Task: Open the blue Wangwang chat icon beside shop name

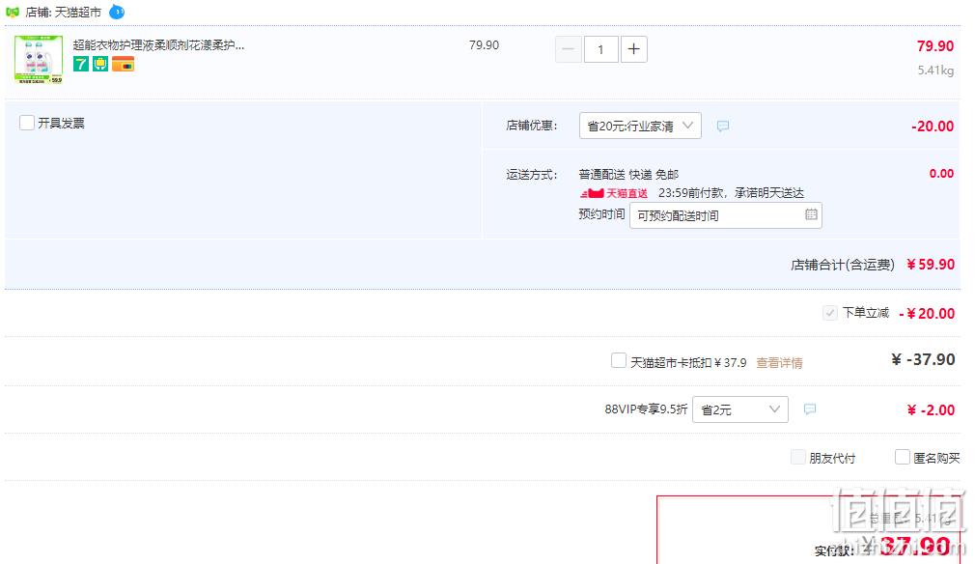Action: (116, 12)
